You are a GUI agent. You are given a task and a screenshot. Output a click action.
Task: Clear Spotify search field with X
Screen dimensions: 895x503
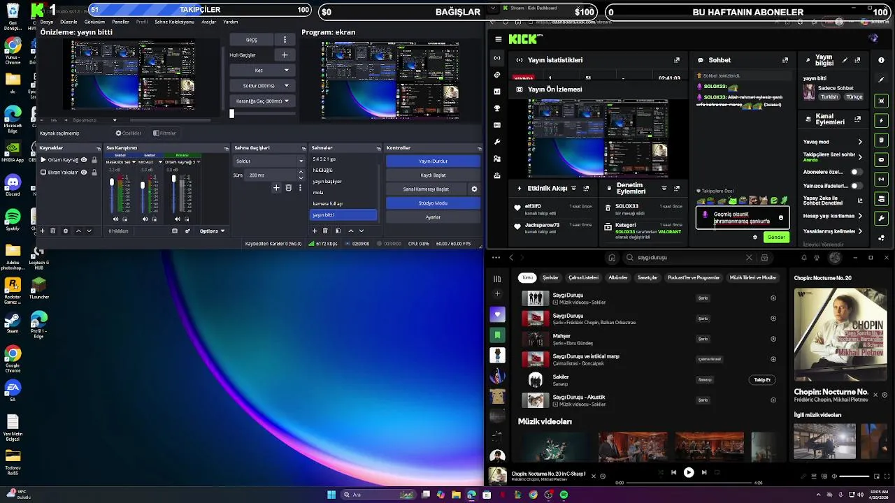click(x=749, y=258)
